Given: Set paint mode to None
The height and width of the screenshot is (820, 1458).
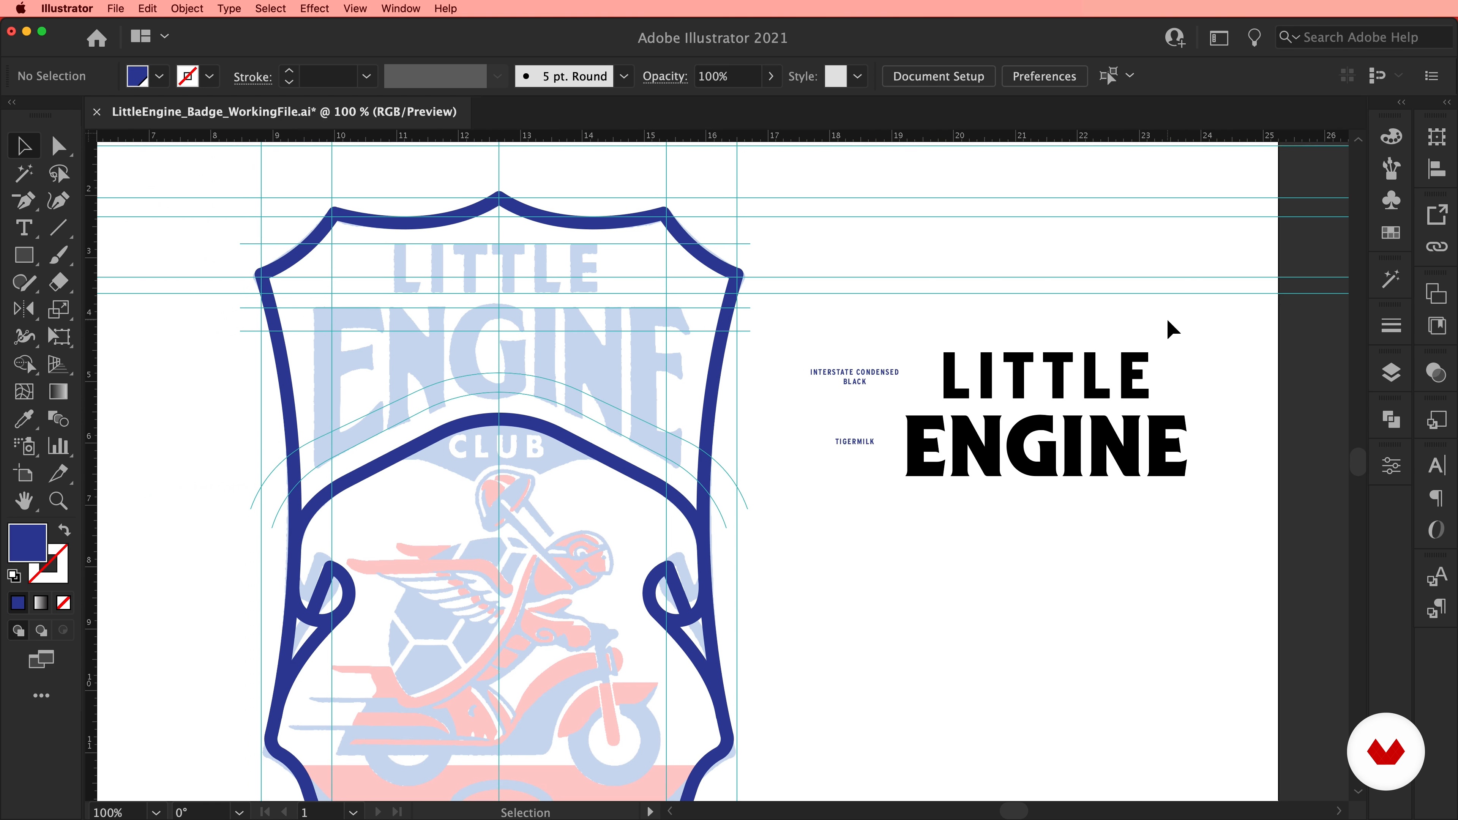Looking at the screenshot, I should [x=63, y=603].
